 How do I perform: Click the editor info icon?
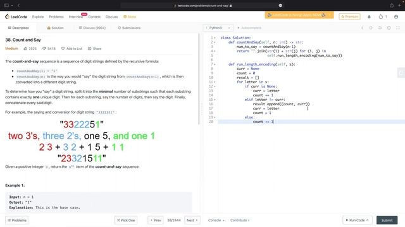362,28
